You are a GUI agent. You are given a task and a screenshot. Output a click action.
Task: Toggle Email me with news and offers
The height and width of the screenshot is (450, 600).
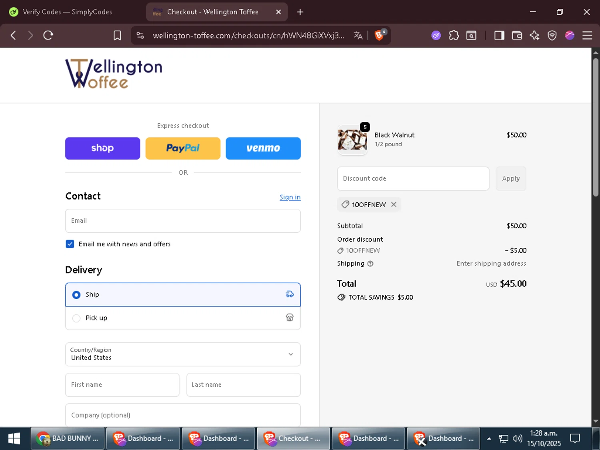[x=70, y=244]
